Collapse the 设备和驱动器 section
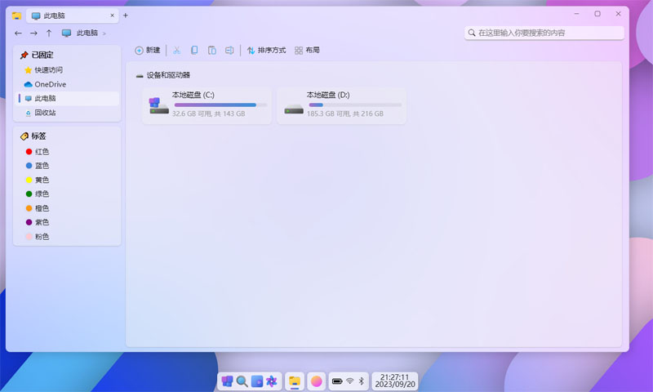Screen dimensions: 653x392 [162, 75]
